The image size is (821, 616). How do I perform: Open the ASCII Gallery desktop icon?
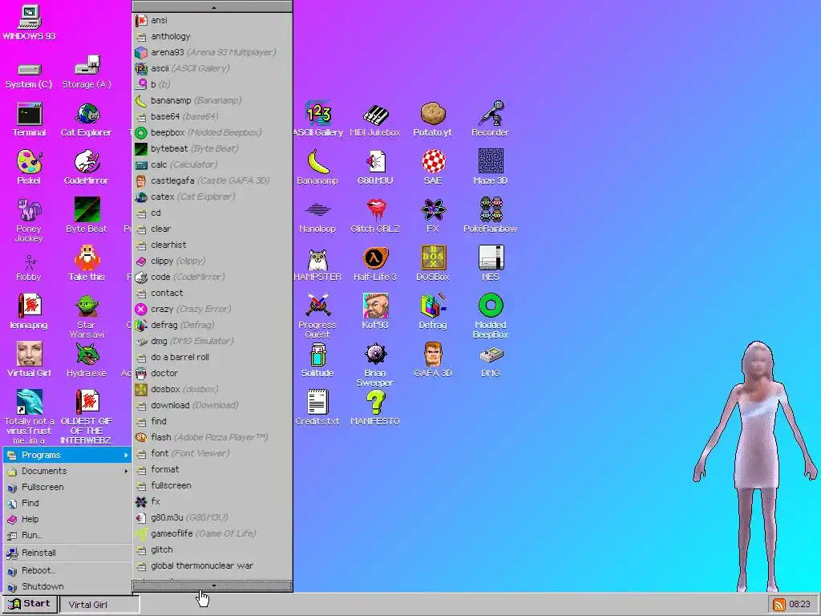point(317,120)
